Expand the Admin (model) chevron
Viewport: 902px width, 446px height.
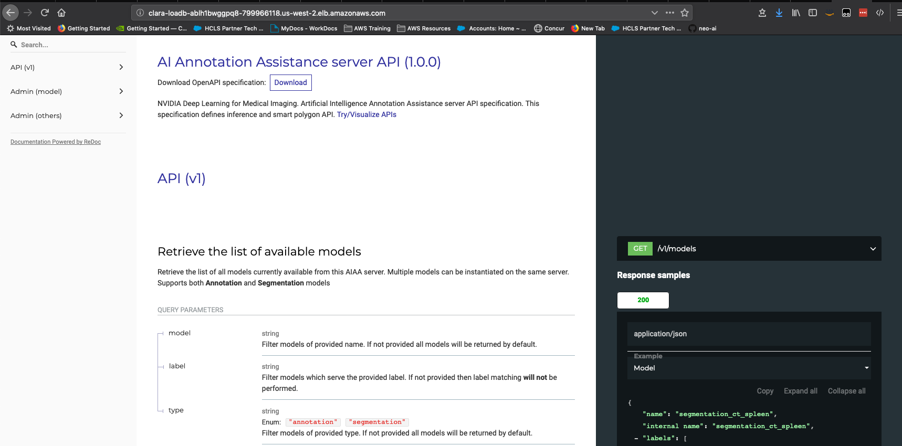click(x=121, y=91)
